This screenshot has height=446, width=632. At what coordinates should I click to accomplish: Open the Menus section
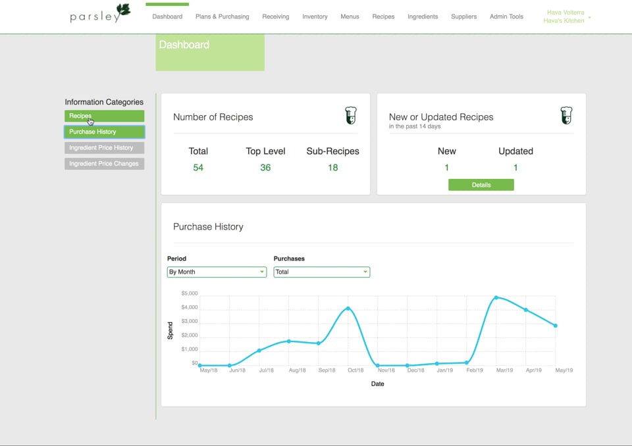click(350, 16)
